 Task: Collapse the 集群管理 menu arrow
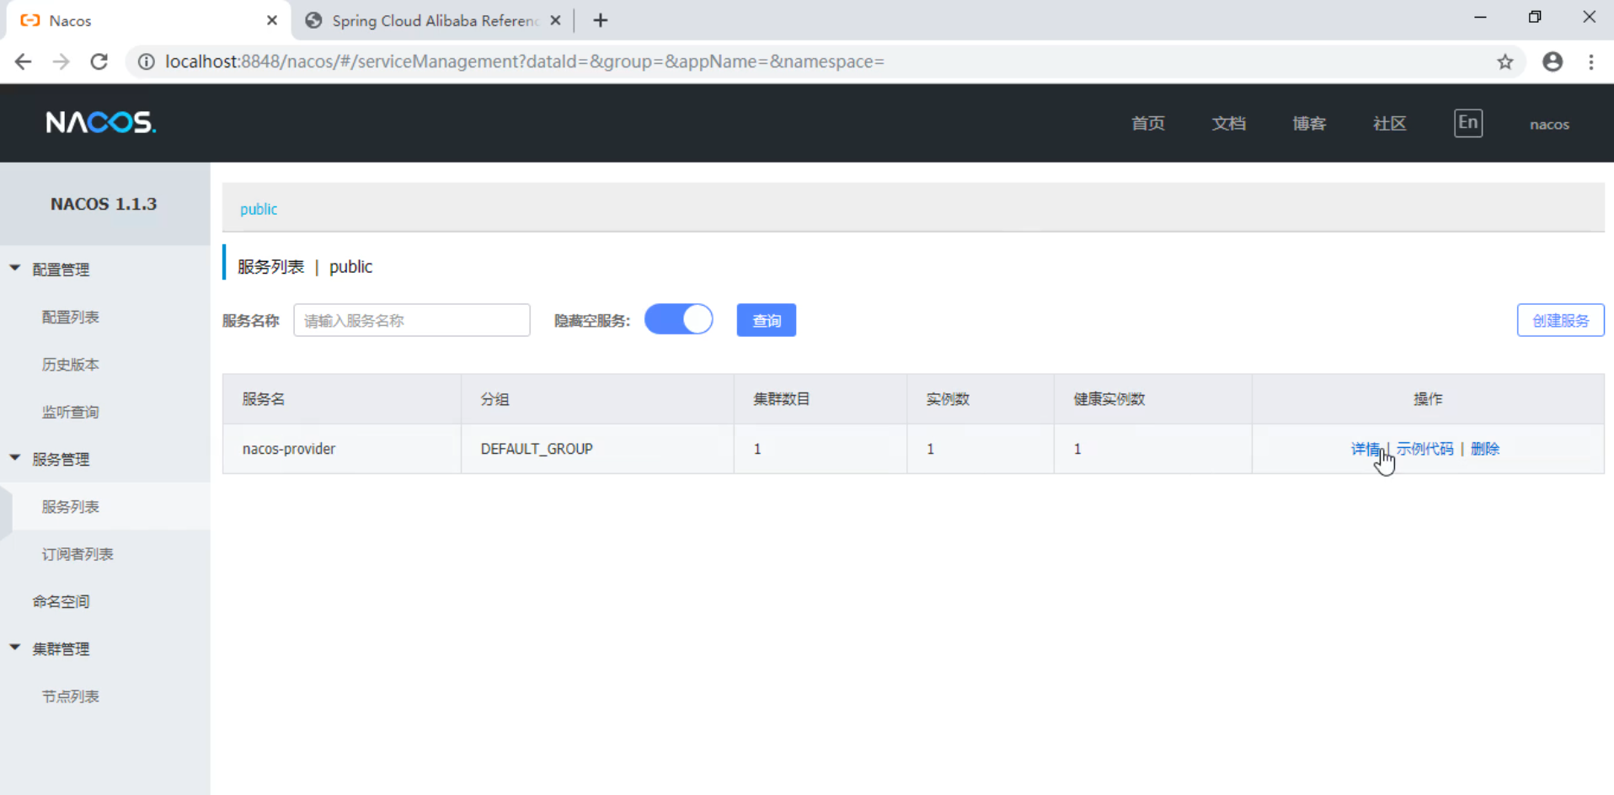(15, 647)
